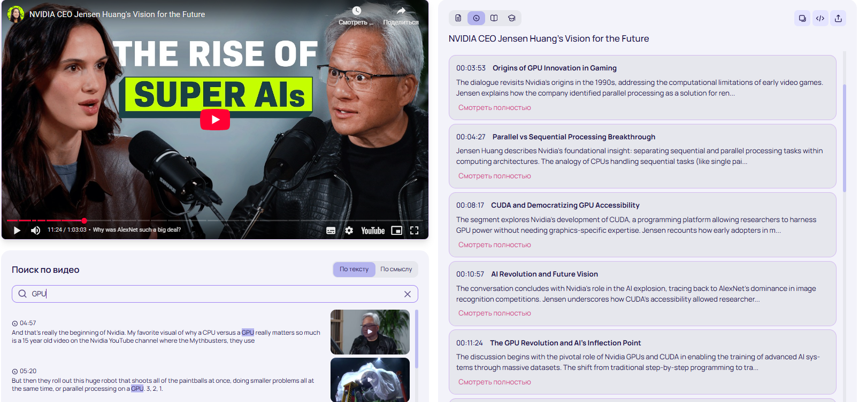Jump to search result timestamp 04:57
The height and width of the screenshot is (402, 859).
[x=28, y=323]
